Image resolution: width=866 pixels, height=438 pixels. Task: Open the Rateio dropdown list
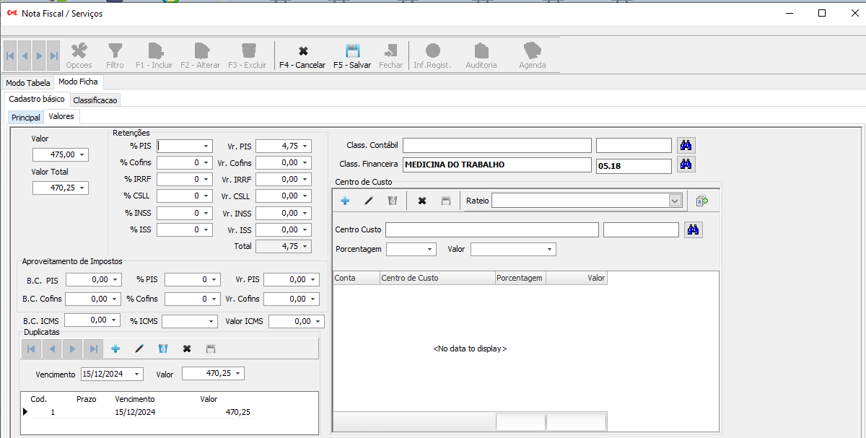pyautogui.click(x=675, y=201)
